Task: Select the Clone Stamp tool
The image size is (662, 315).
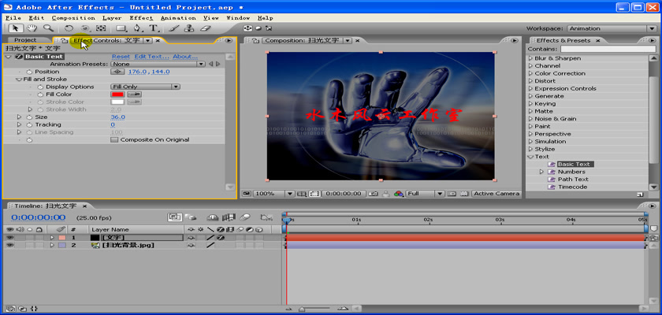Action: (x=189, y=28)
